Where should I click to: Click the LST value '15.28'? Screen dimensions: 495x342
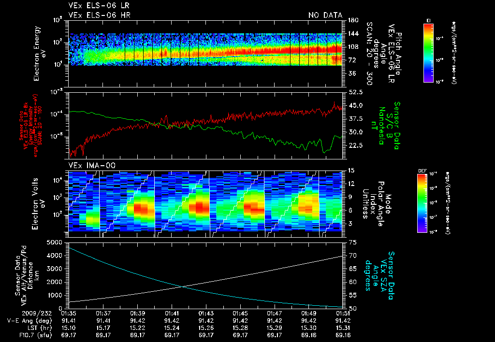(240, 328)
